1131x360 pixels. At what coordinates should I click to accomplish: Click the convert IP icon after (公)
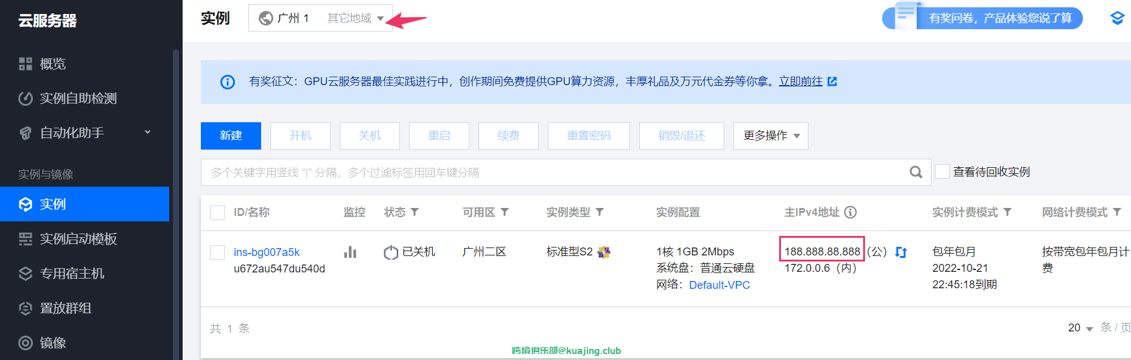point(901,252)
